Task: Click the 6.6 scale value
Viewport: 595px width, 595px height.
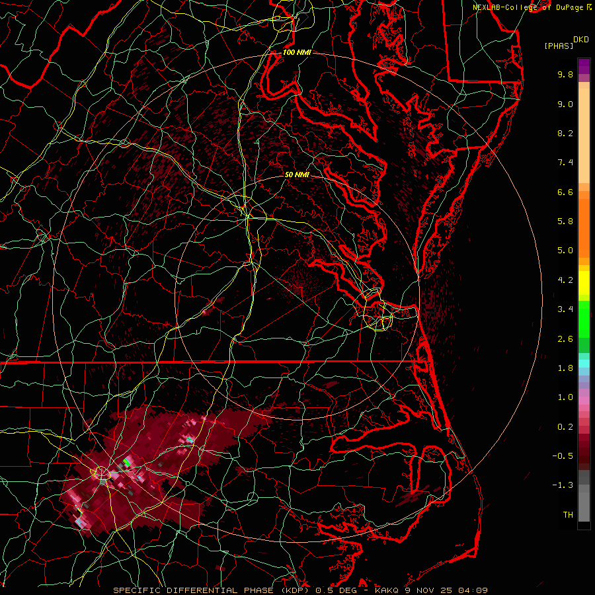Action: pyautogui.click(x=565, y=192)
